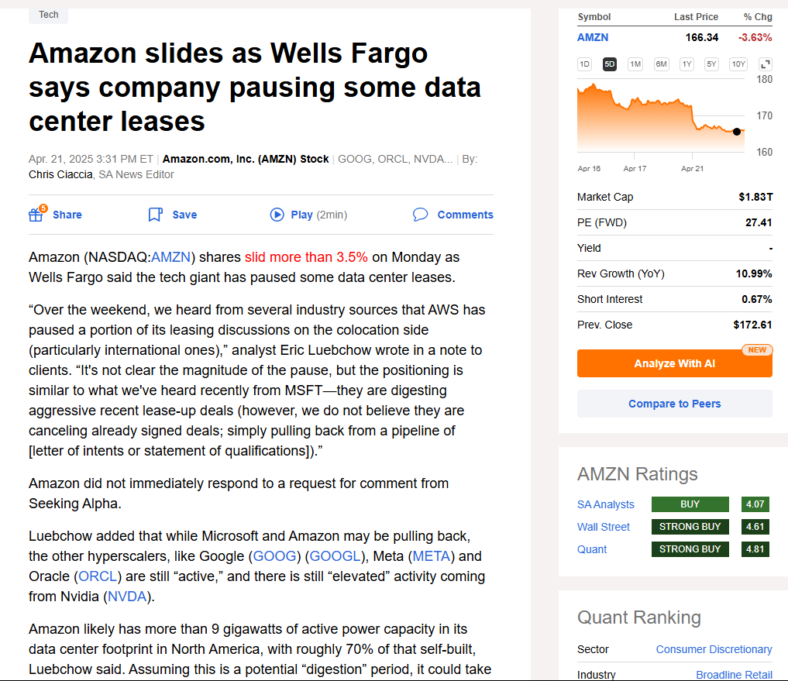
Task: Switch chart to 1D range
Action: (x=583, y=65)
